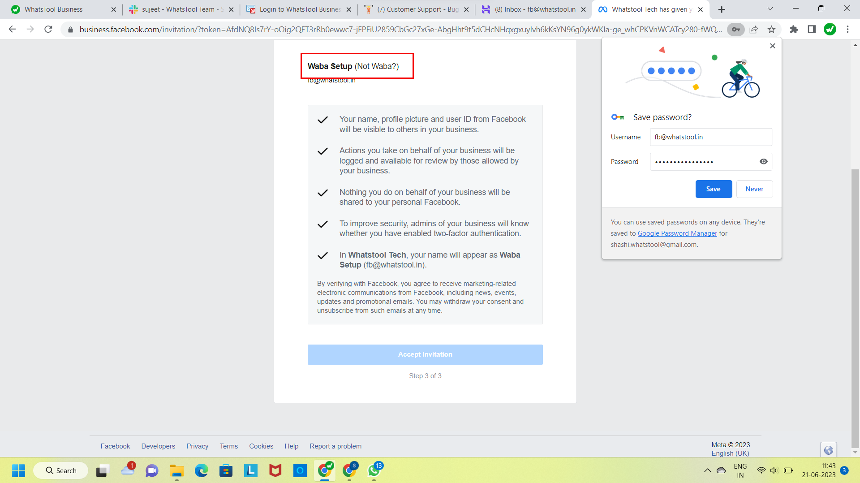Toggle the browser side panel
The height and width of the screenshot is (483, 860).
(x=812, y=30)
